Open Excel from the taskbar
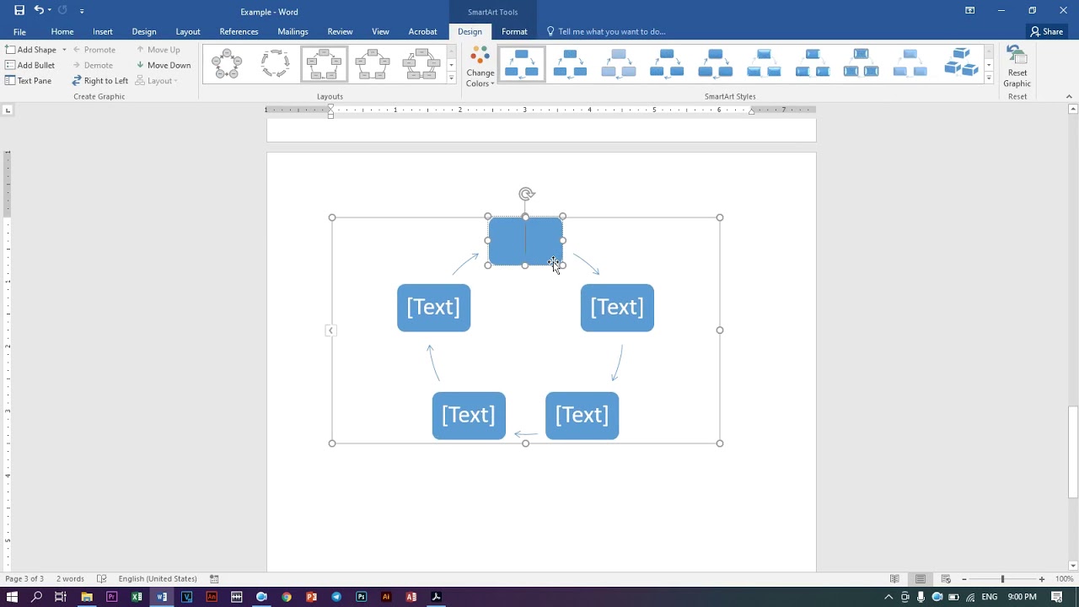This screenshot has height=607, width=1079. point(137,597)
